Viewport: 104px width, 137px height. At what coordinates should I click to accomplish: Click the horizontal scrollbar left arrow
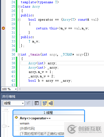[20, 89]
